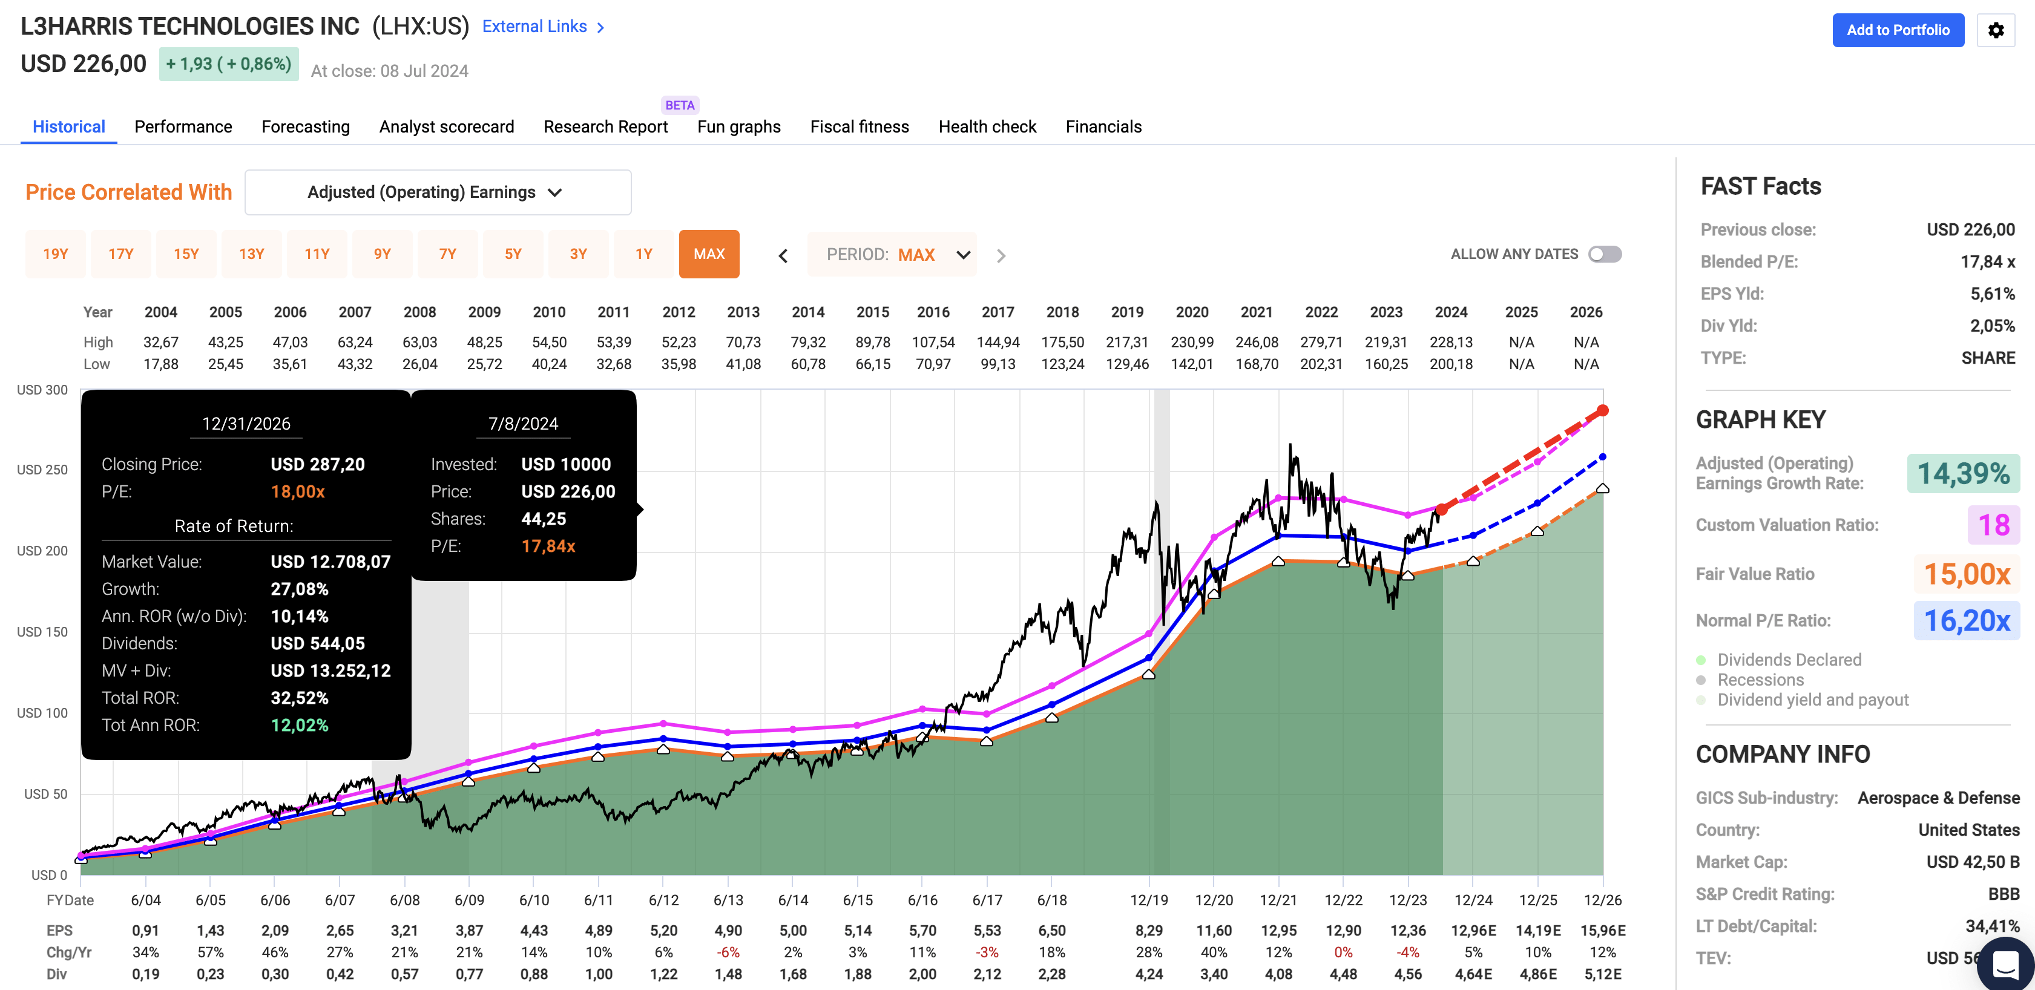Select the 17Y time range button
This screenshot has width=2035, height=990.
121,254
